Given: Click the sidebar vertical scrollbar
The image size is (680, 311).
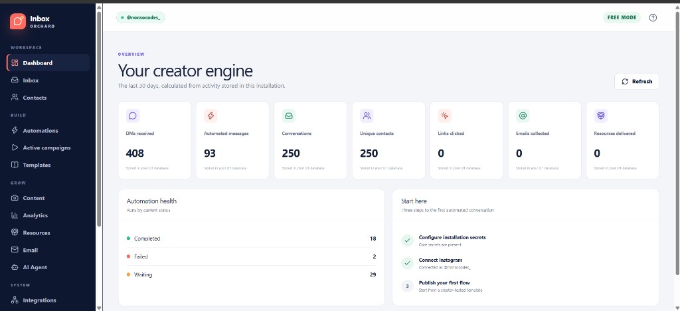Looking at the screenshot, I should [99, 119].
